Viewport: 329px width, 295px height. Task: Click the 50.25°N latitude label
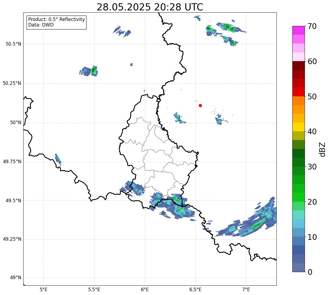click(12, 83)
